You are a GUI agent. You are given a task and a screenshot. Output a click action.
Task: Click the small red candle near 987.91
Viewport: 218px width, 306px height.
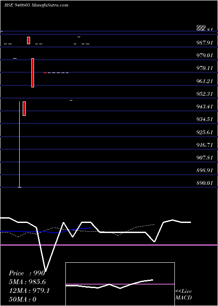pyautogui.click(x=29, y=40)
